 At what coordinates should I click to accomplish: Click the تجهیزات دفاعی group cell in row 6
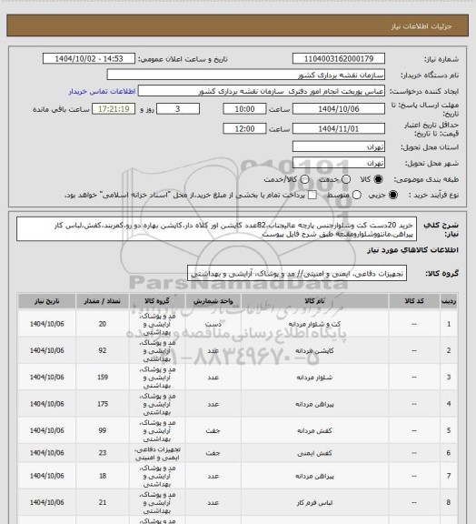(x=157, y=453)
